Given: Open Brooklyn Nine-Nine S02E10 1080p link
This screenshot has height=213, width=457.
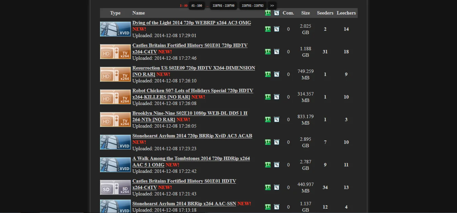Looking at the screenshot, I should coord(190,113).
